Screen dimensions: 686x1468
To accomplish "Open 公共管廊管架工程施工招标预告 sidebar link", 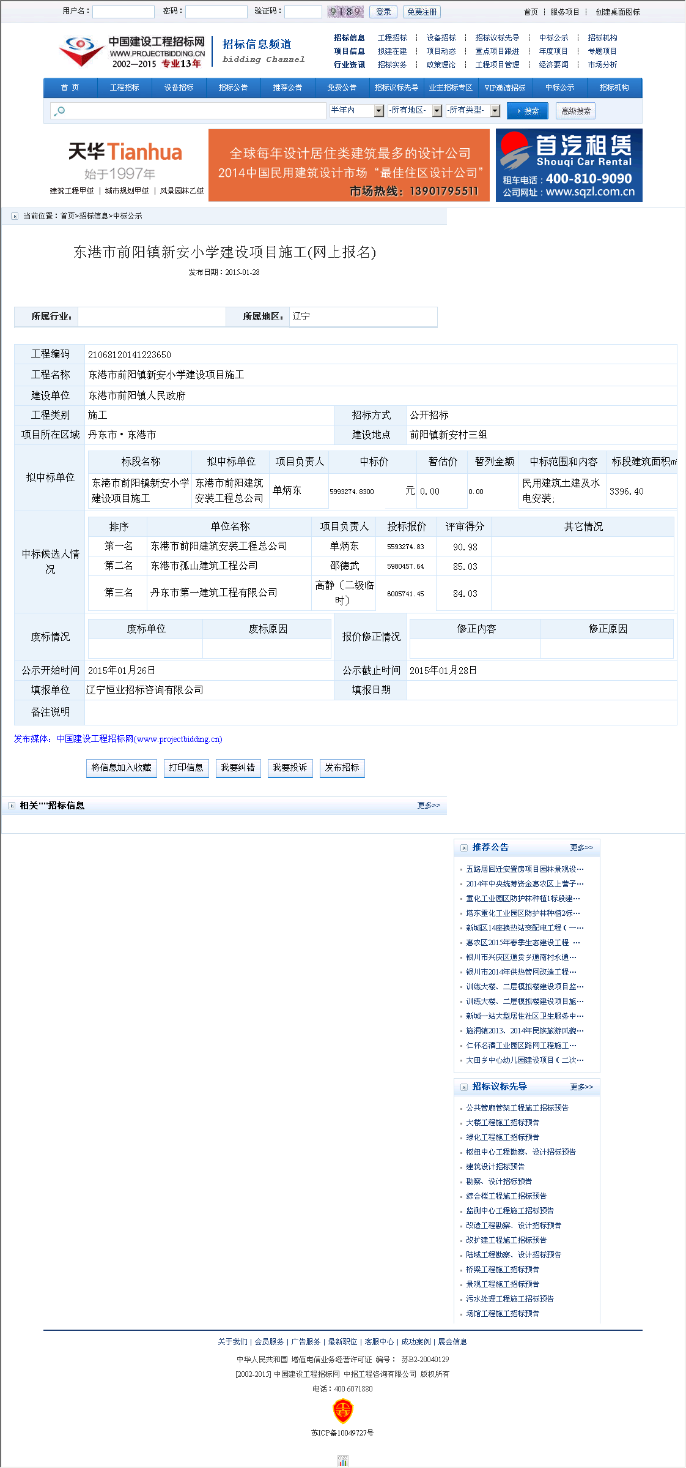I will click(x=517, y=1108).
